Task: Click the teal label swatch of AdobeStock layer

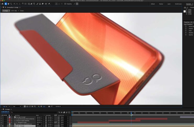Action: pos(10,124)
